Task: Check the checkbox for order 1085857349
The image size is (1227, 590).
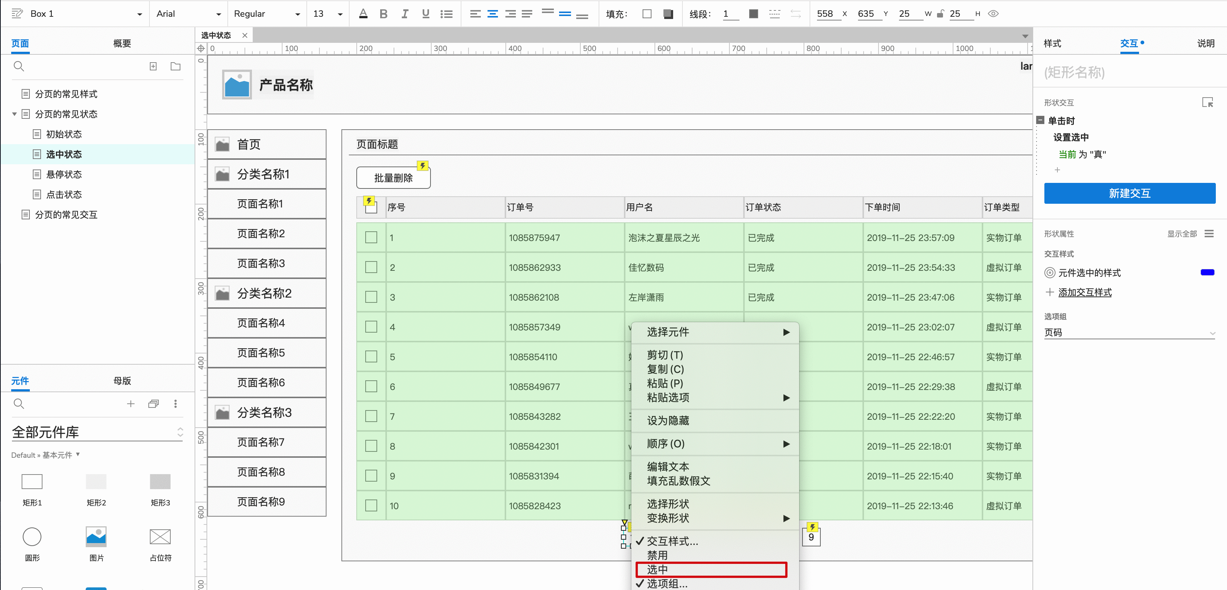Action: (371, 327)
